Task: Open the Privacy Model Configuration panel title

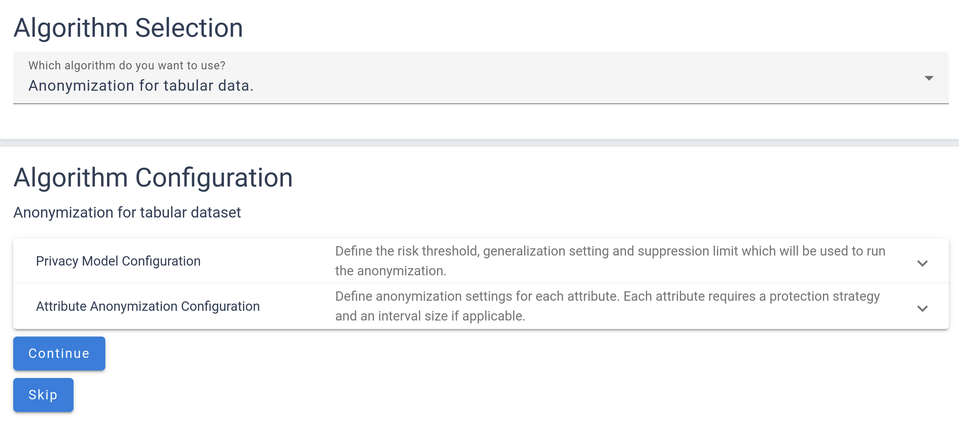Action: (118, 261)
